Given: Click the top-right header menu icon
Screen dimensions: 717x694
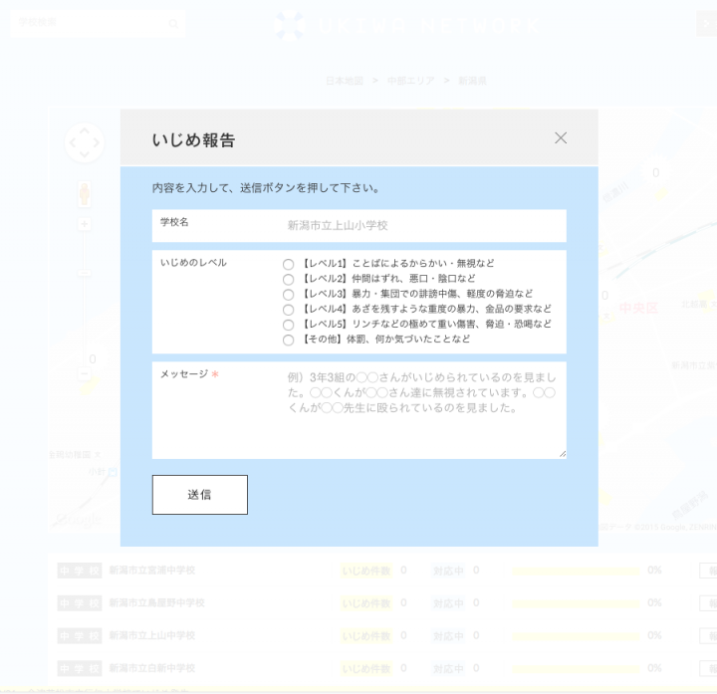Looking at the screenshot, I should (707, 24).
